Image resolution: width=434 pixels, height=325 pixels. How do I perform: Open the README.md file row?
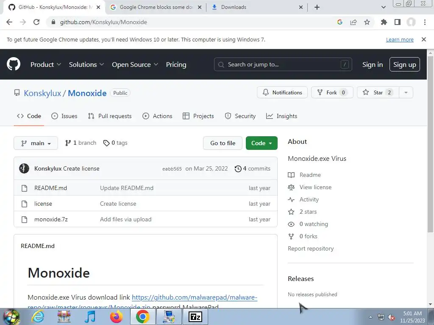[x=146, y=188]
